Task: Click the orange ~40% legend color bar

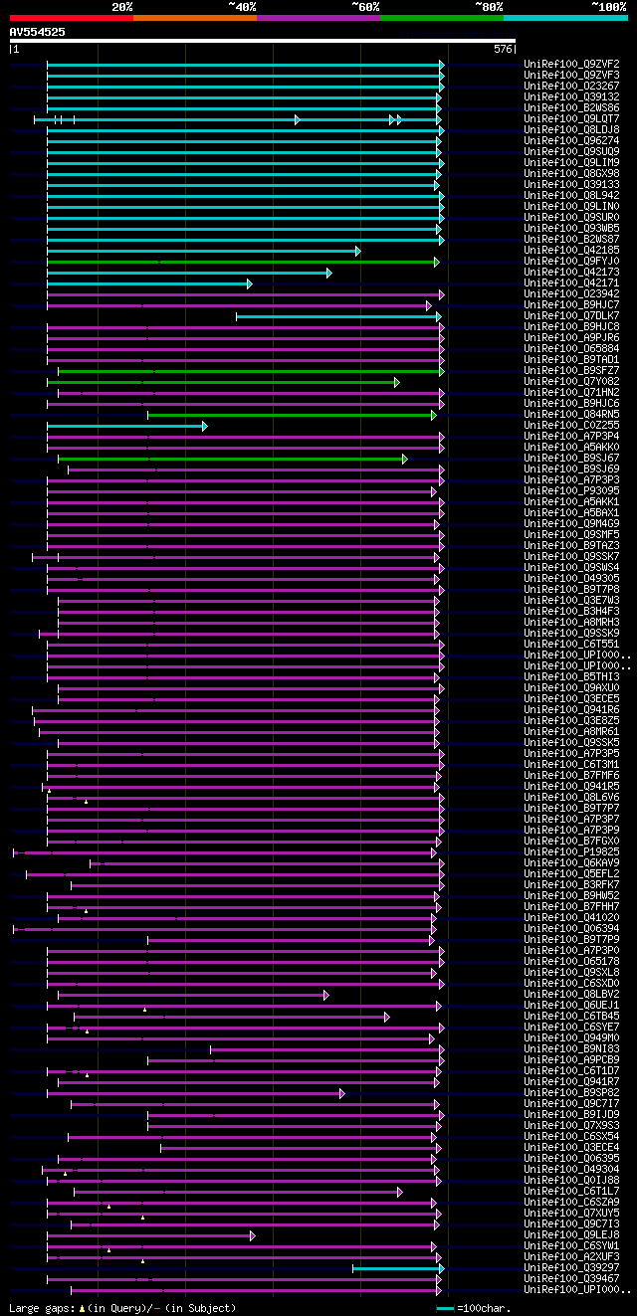Action: point(195,18)
